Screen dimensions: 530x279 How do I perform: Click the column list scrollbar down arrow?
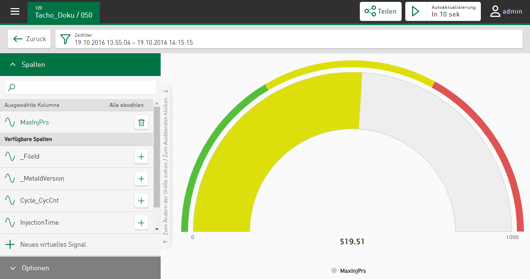(157, 229)
